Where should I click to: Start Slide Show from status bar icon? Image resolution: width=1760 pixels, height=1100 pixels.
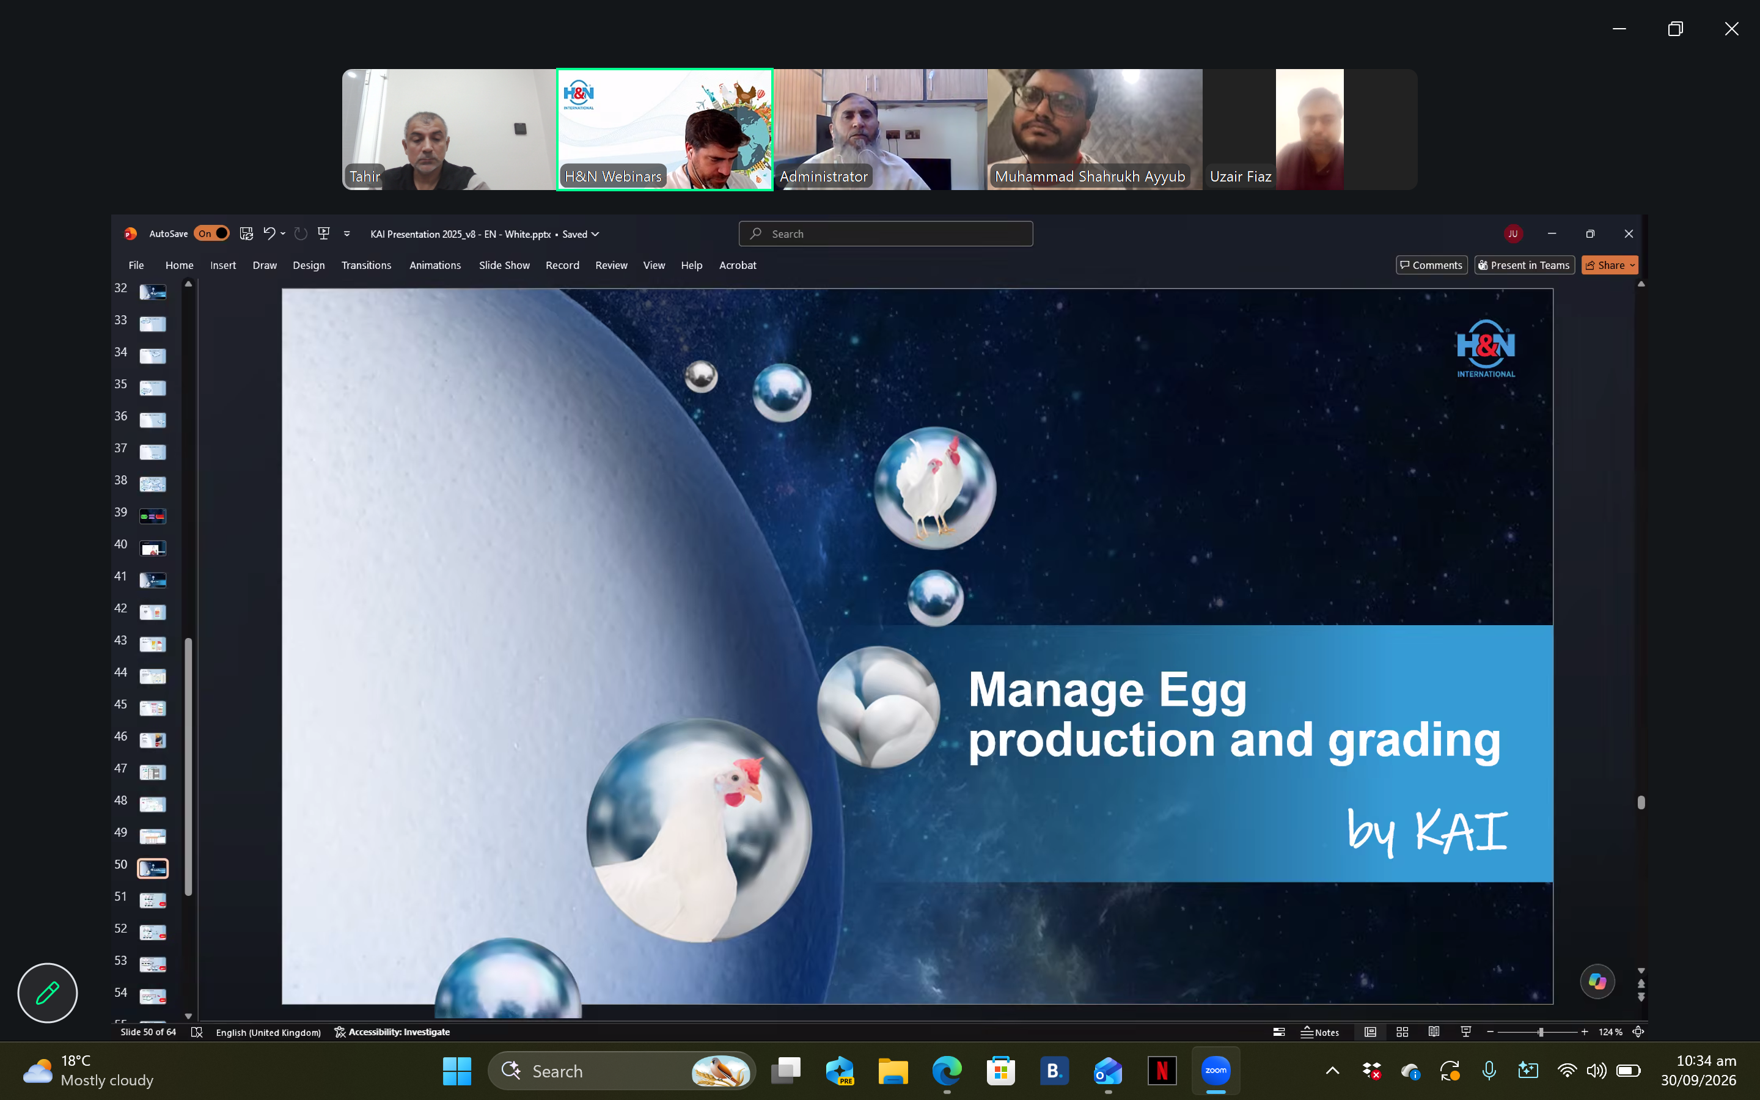click(1465, 1032)
